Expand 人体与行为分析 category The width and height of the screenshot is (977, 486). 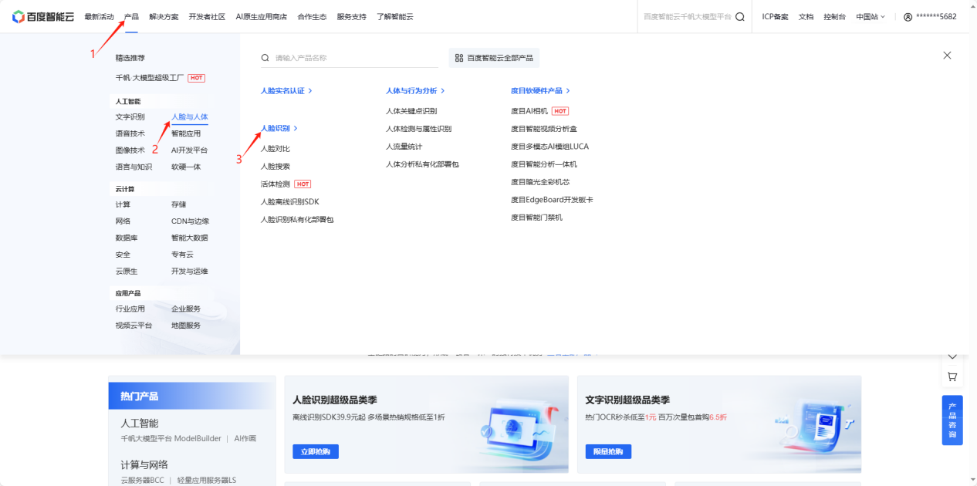pyautogui.click(x=415, y=90)
